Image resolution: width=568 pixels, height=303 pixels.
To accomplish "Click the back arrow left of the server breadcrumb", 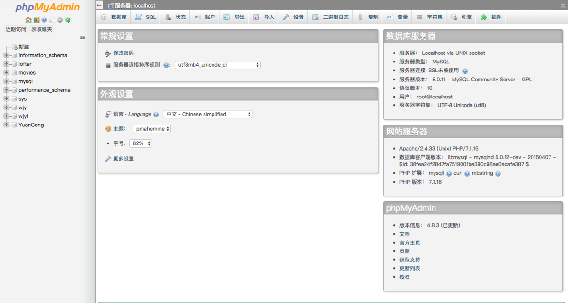I will [99, 5].
